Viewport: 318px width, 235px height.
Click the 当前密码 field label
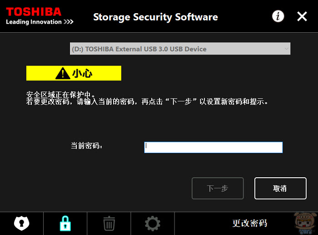pos(87,145)
